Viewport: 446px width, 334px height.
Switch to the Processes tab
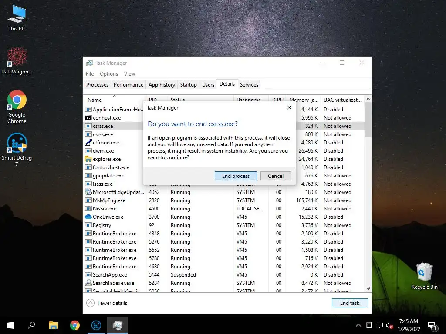pyautogui.click(x=97, y=85)
